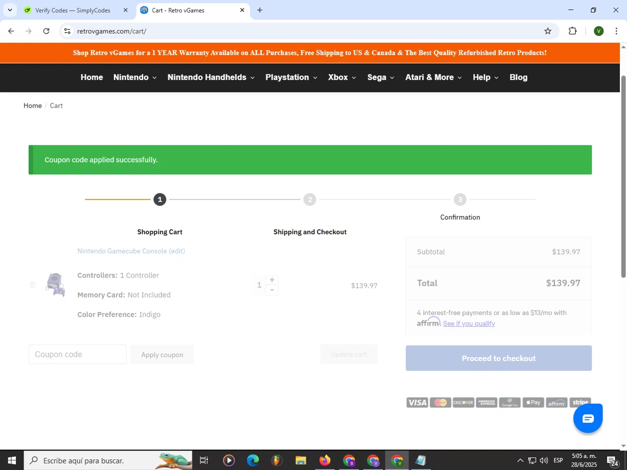Open the Chrome profile avatar V

(x=599, y=31)
